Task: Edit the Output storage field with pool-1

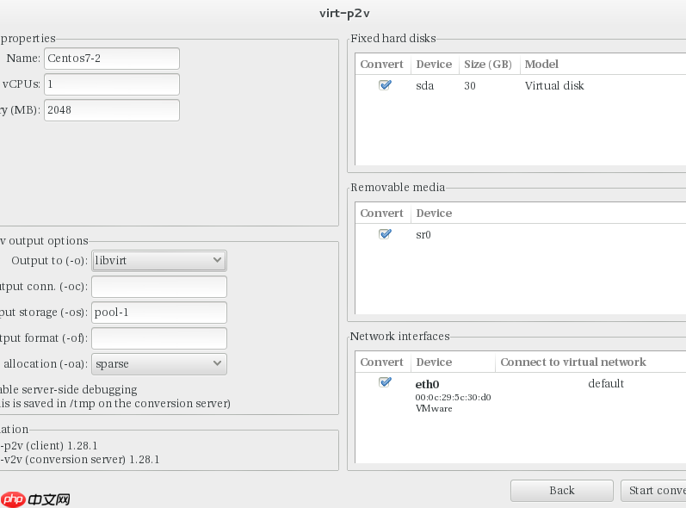Action: click(159, 313)
